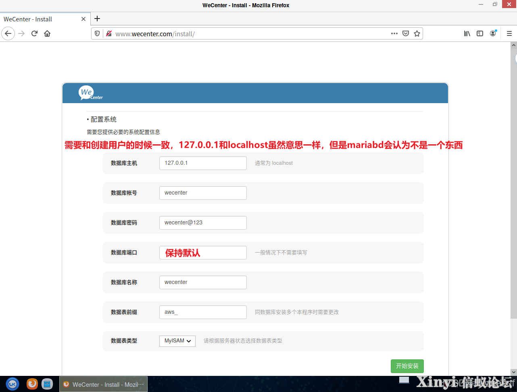The image size is (517, 392).
Task: Click the hint 请根据服务器状态选择数据表类型
Action: (243, 341)
